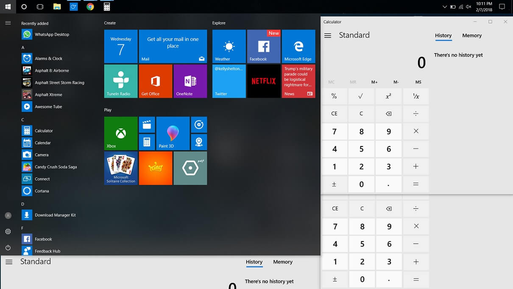Open Asphalt 8: Airborne
Image resolution: width=513 pixels, height=289 pixels.
[46, 70]
